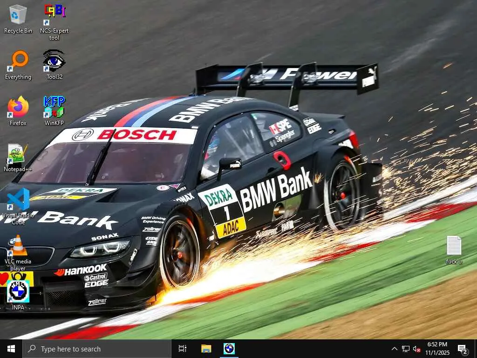Open the 6:52 PM clock calendar
Screen dimensions: 477x358
437,349
